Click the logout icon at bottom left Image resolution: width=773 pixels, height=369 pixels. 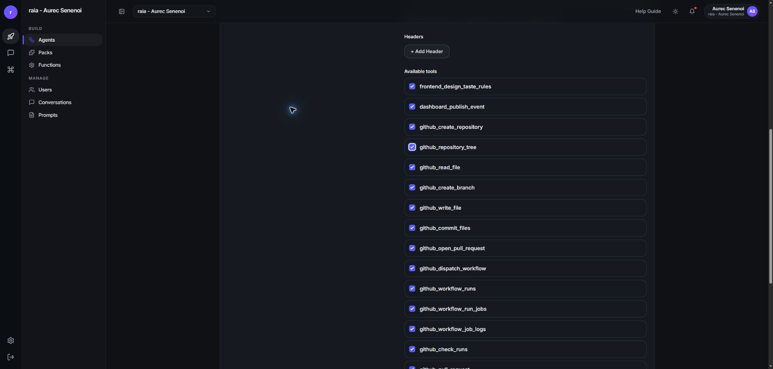click(11, 357)
